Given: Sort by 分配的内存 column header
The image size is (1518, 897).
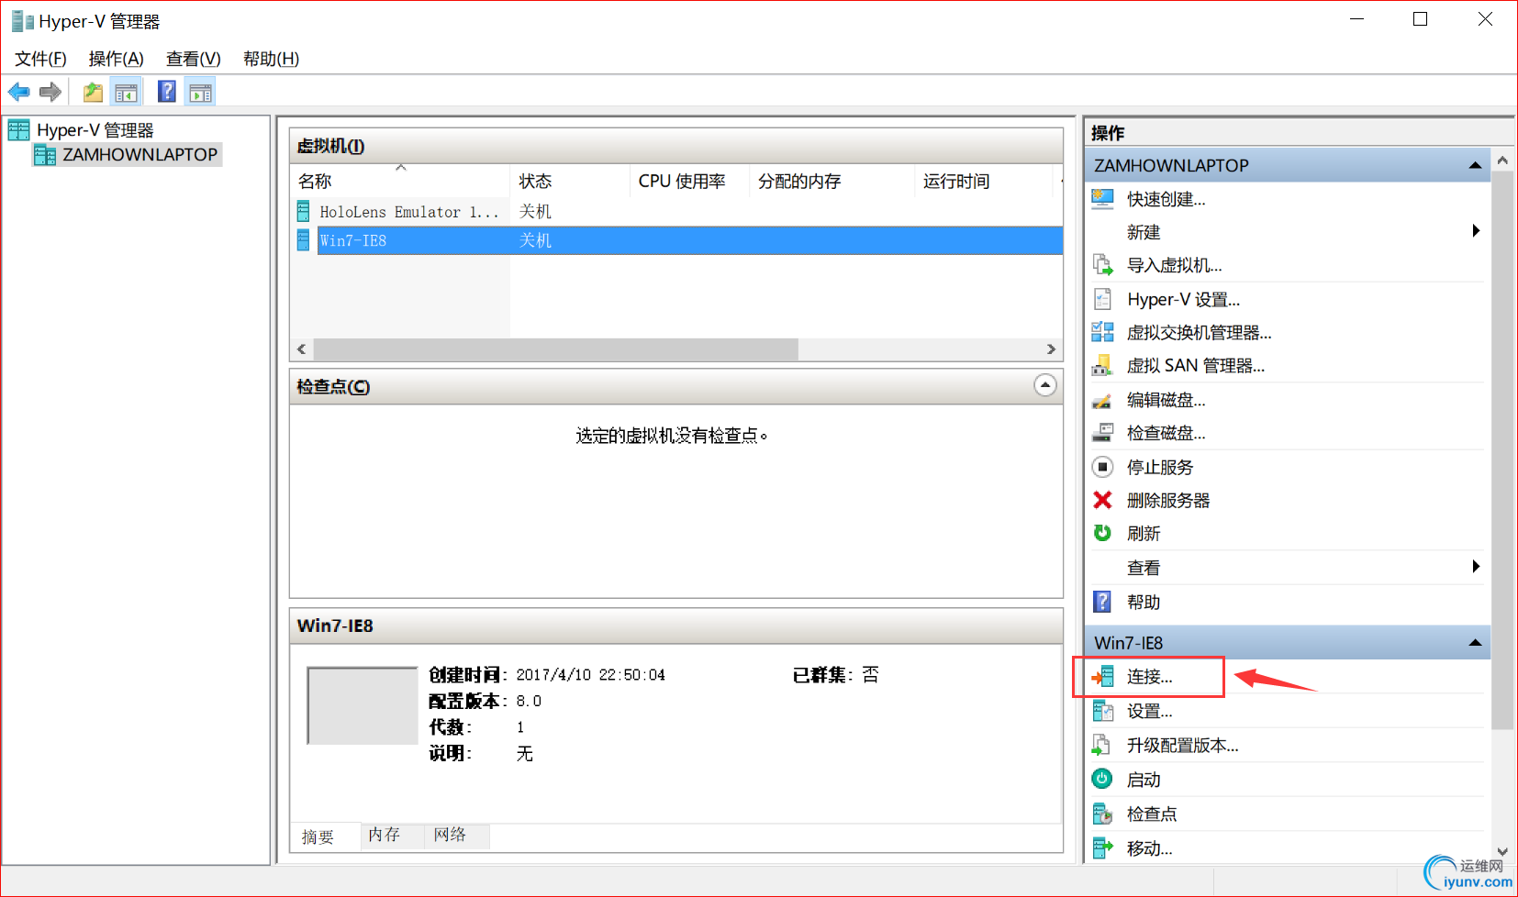Looking at the screenshot, I should click(832, 181).
